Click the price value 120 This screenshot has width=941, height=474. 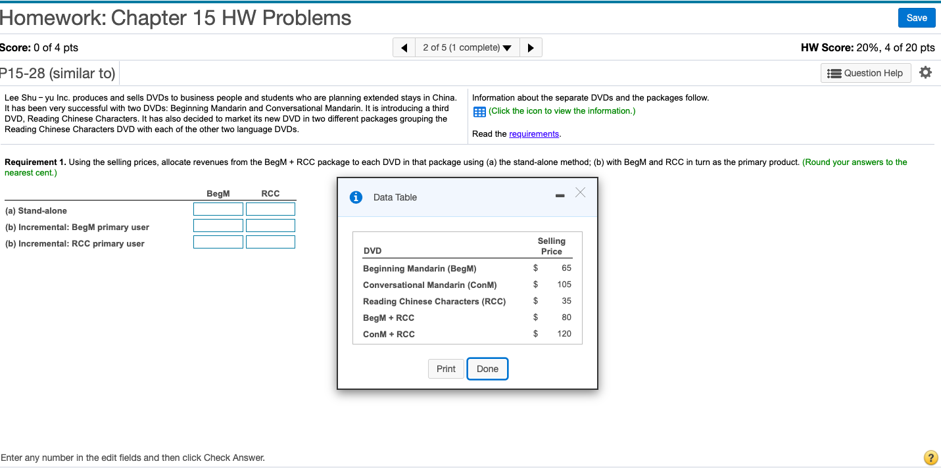point(564,333)
